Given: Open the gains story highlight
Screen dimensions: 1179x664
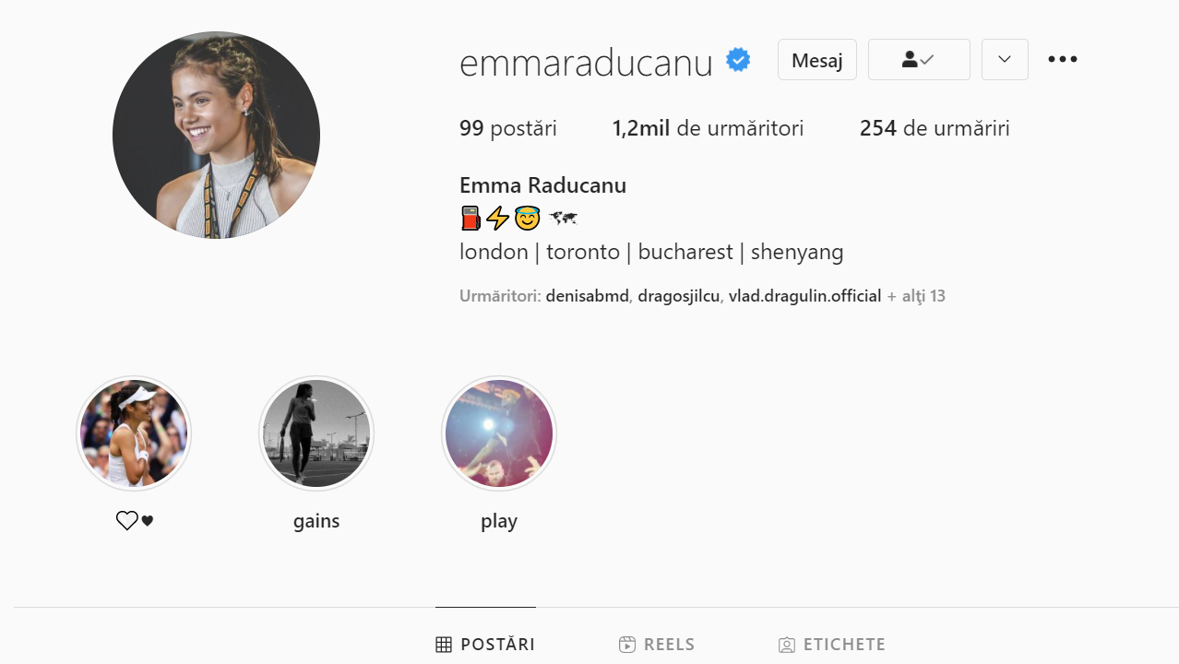Looking at the screenshot, I should coord(316,433).
